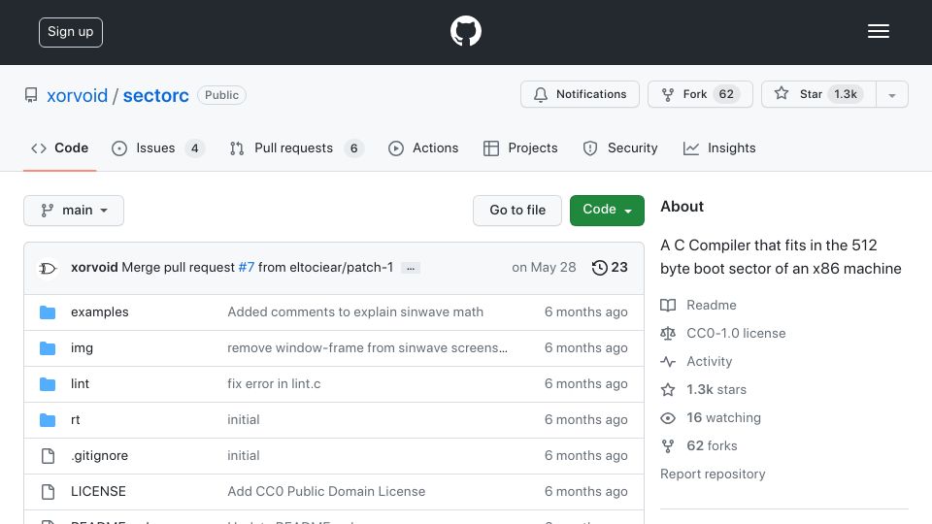The image size is (932, 524).
Task: Click the Report repository link
Action: pyautogui.click(x=713, y=475)
